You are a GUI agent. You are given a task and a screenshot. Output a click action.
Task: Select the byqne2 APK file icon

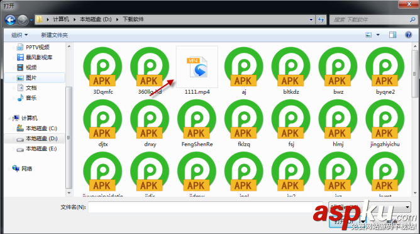[x=385, y=67]
